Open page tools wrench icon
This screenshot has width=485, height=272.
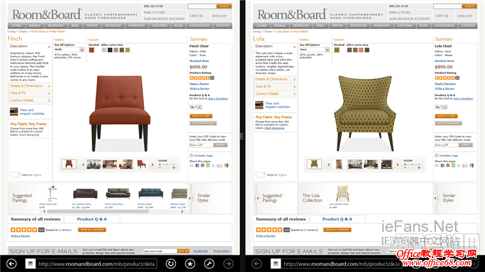coord(209,264)
